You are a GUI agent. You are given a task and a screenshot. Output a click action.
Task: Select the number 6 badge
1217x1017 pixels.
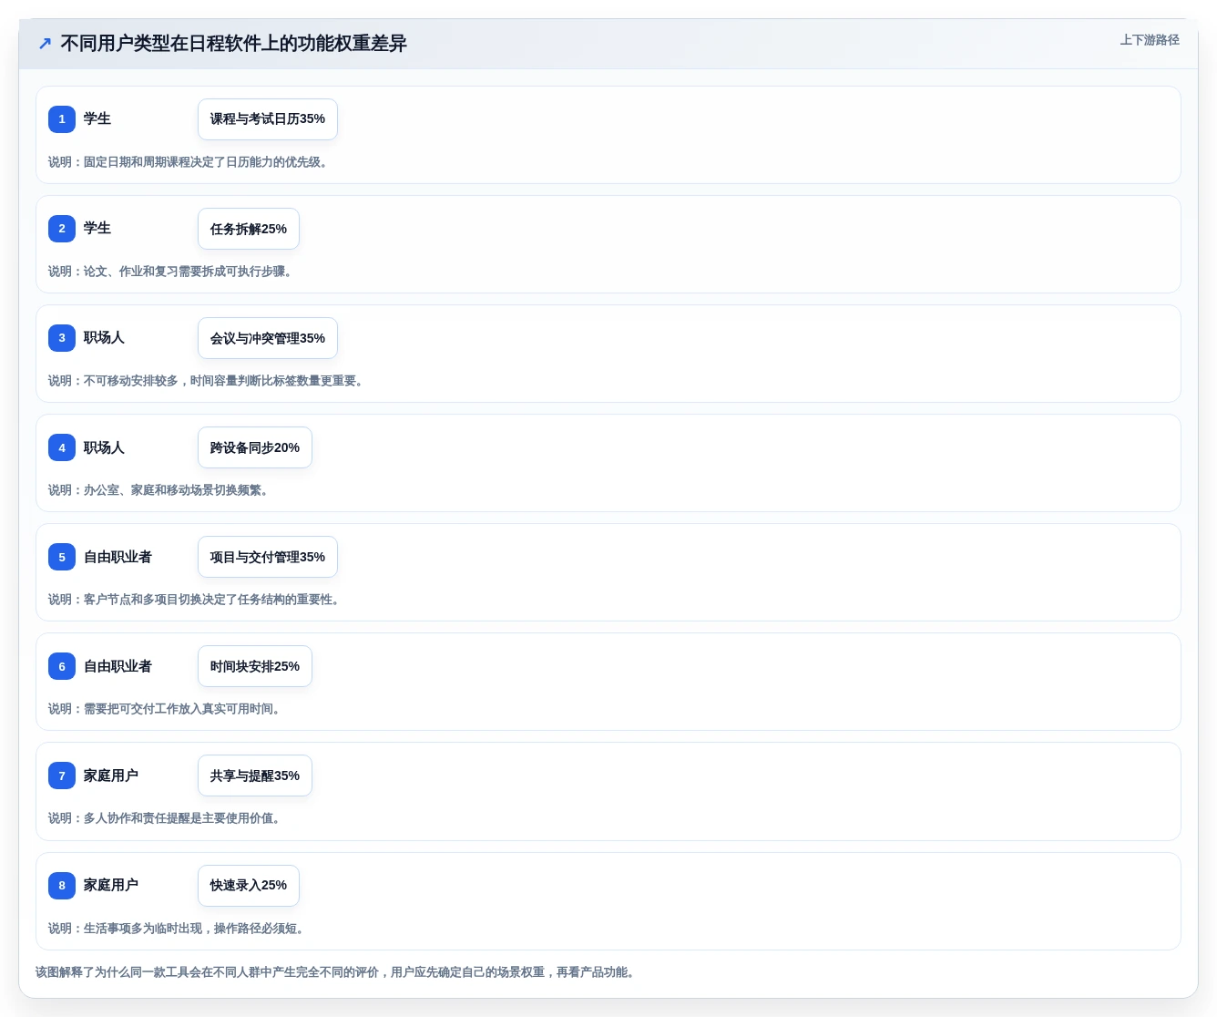pos(62,666)
